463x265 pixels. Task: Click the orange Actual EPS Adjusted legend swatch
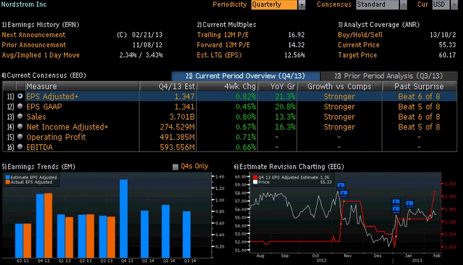tap(8, 182)
